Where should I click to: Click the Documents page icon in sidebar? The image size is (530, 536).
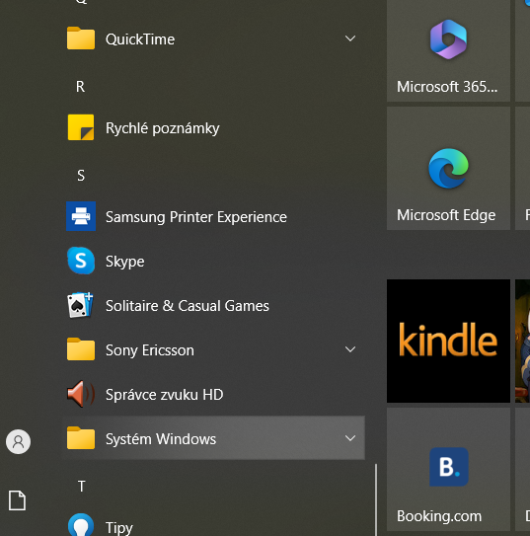pos(17,500)
